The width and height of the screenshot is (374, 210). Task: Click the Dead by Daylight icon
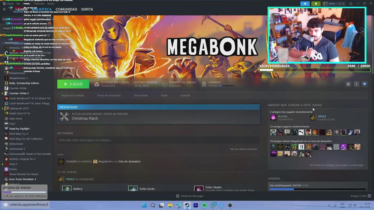point(6,129)
